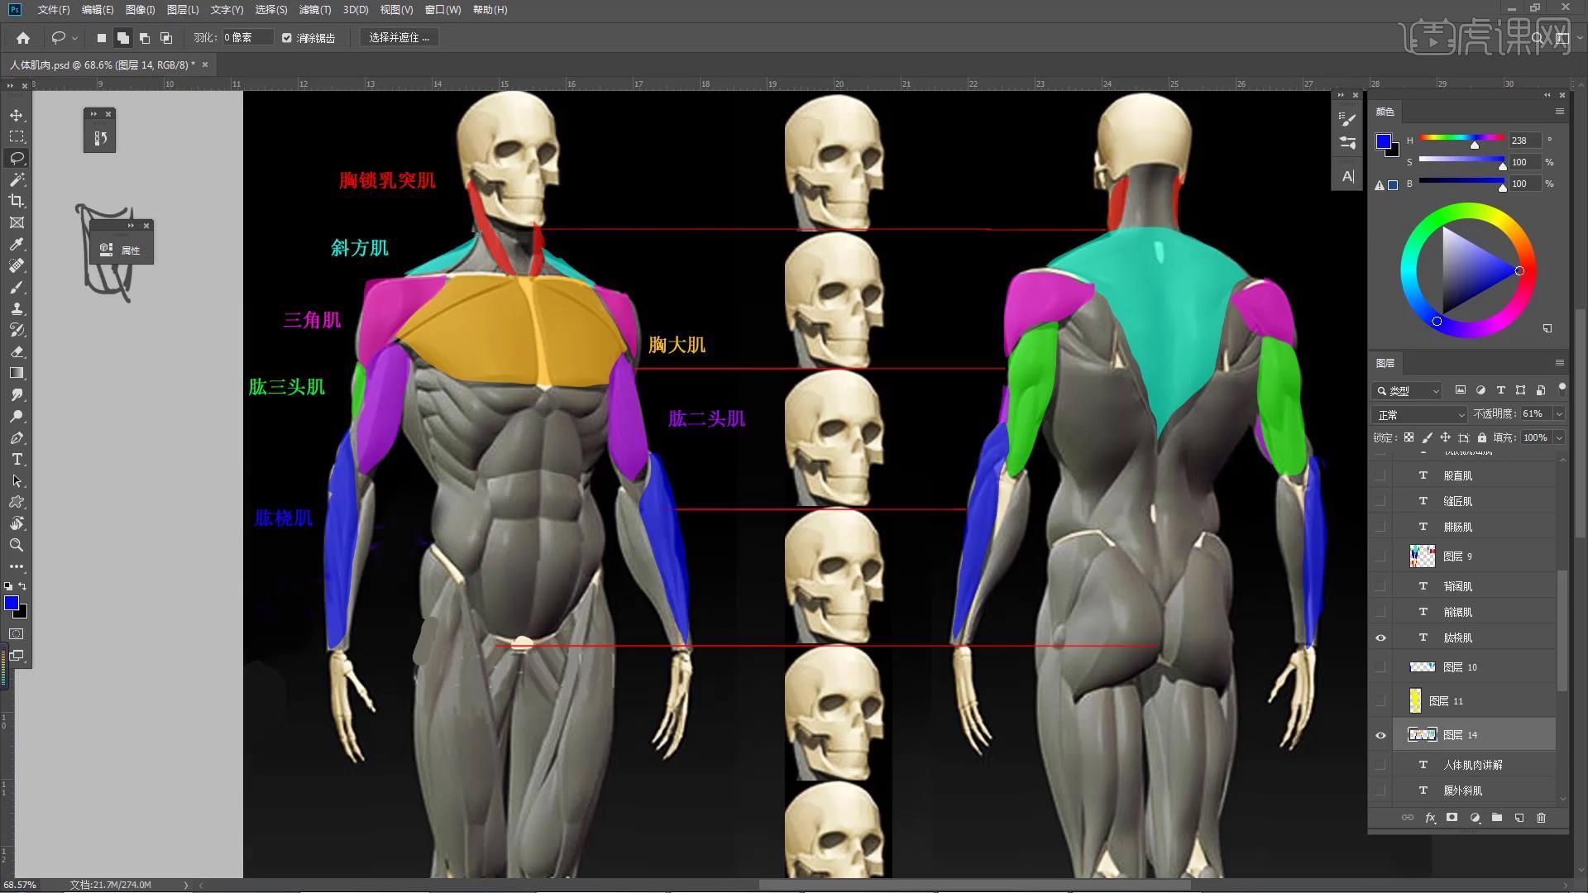The width and height of the screenshot is (1588, 893).
Task: Select the Move tool
Action: [17, 115]
